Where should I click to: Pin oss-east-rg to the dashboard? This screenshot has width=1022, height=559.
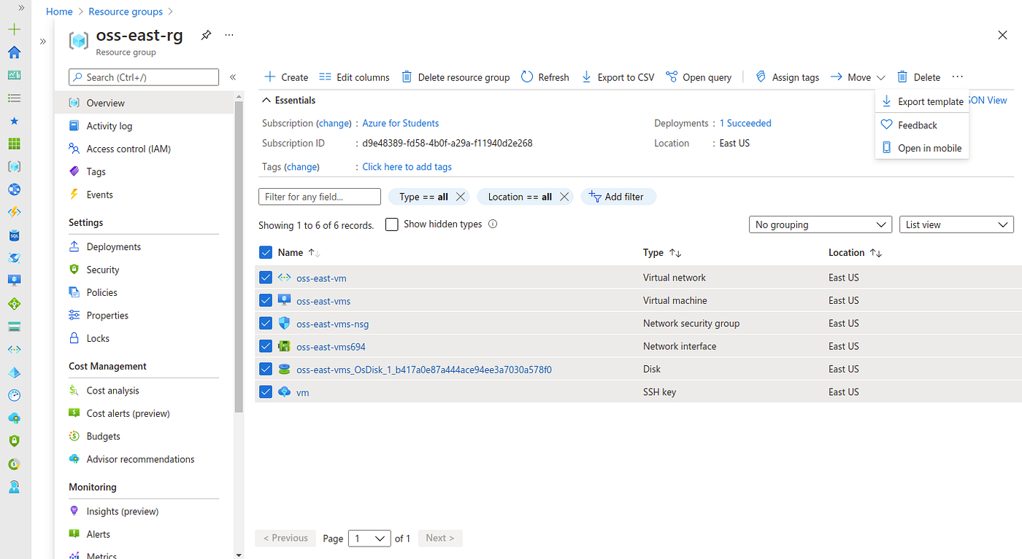point(205,34)
